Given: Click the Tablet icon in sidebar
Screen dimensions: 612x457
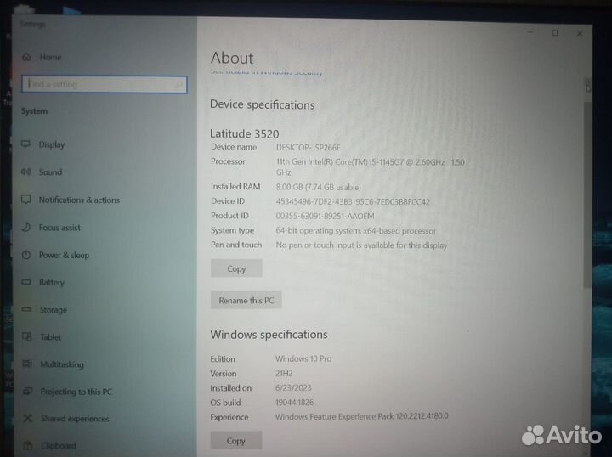Looking at the screenshot, I should coord(27,336).
